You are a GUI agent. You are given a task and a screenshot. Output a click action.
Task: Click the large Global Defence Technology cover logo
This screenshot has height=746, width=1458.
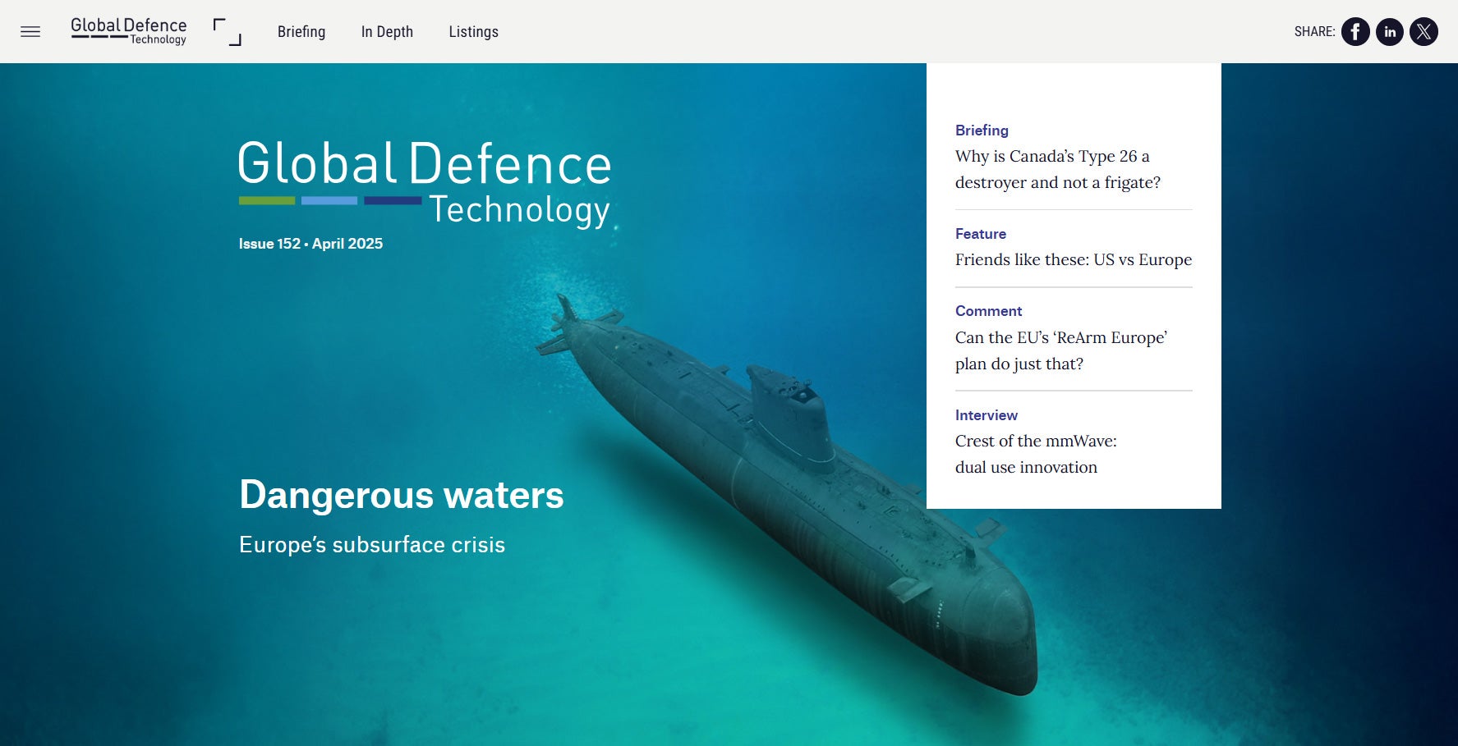(424, 183)
